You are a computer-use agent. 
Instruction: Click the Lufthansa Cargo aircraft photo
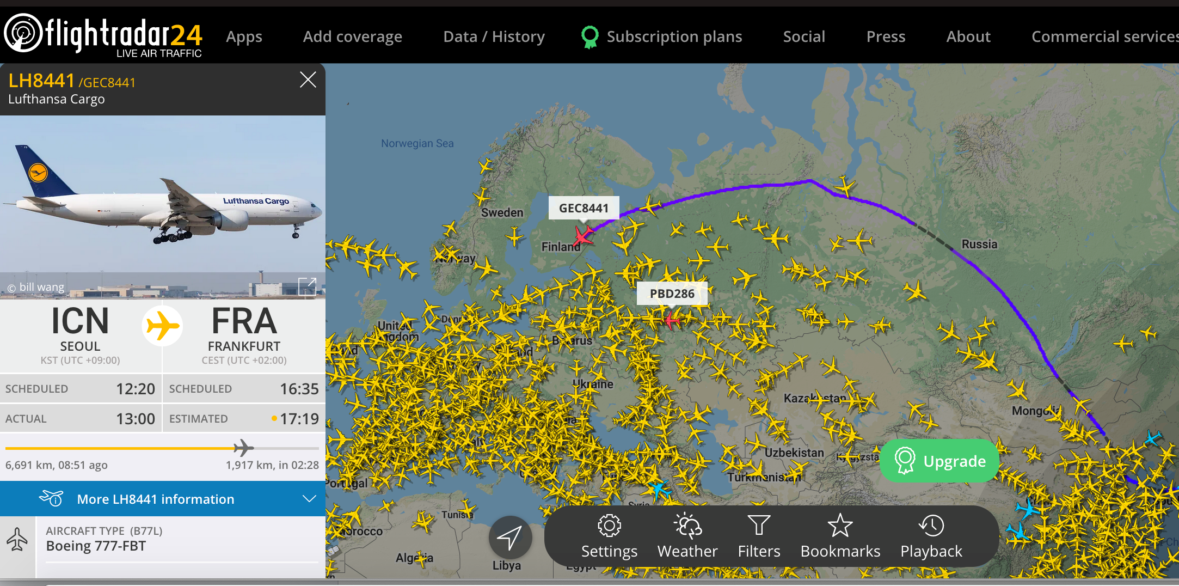163,202
